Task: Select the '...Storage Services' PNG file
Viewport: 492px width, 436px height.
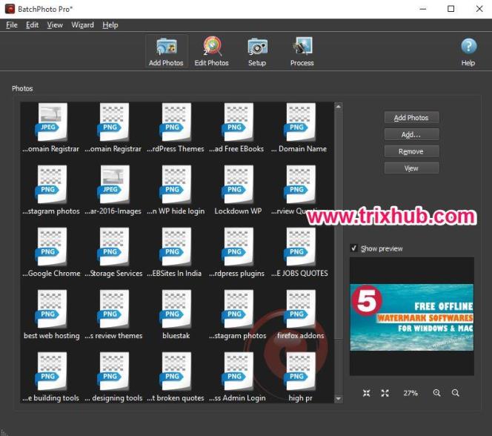Action: coord(113,253)
